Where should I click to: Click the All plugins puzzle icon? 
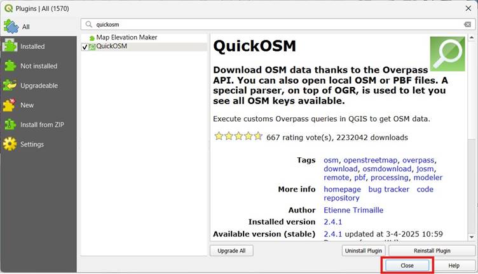11,27
